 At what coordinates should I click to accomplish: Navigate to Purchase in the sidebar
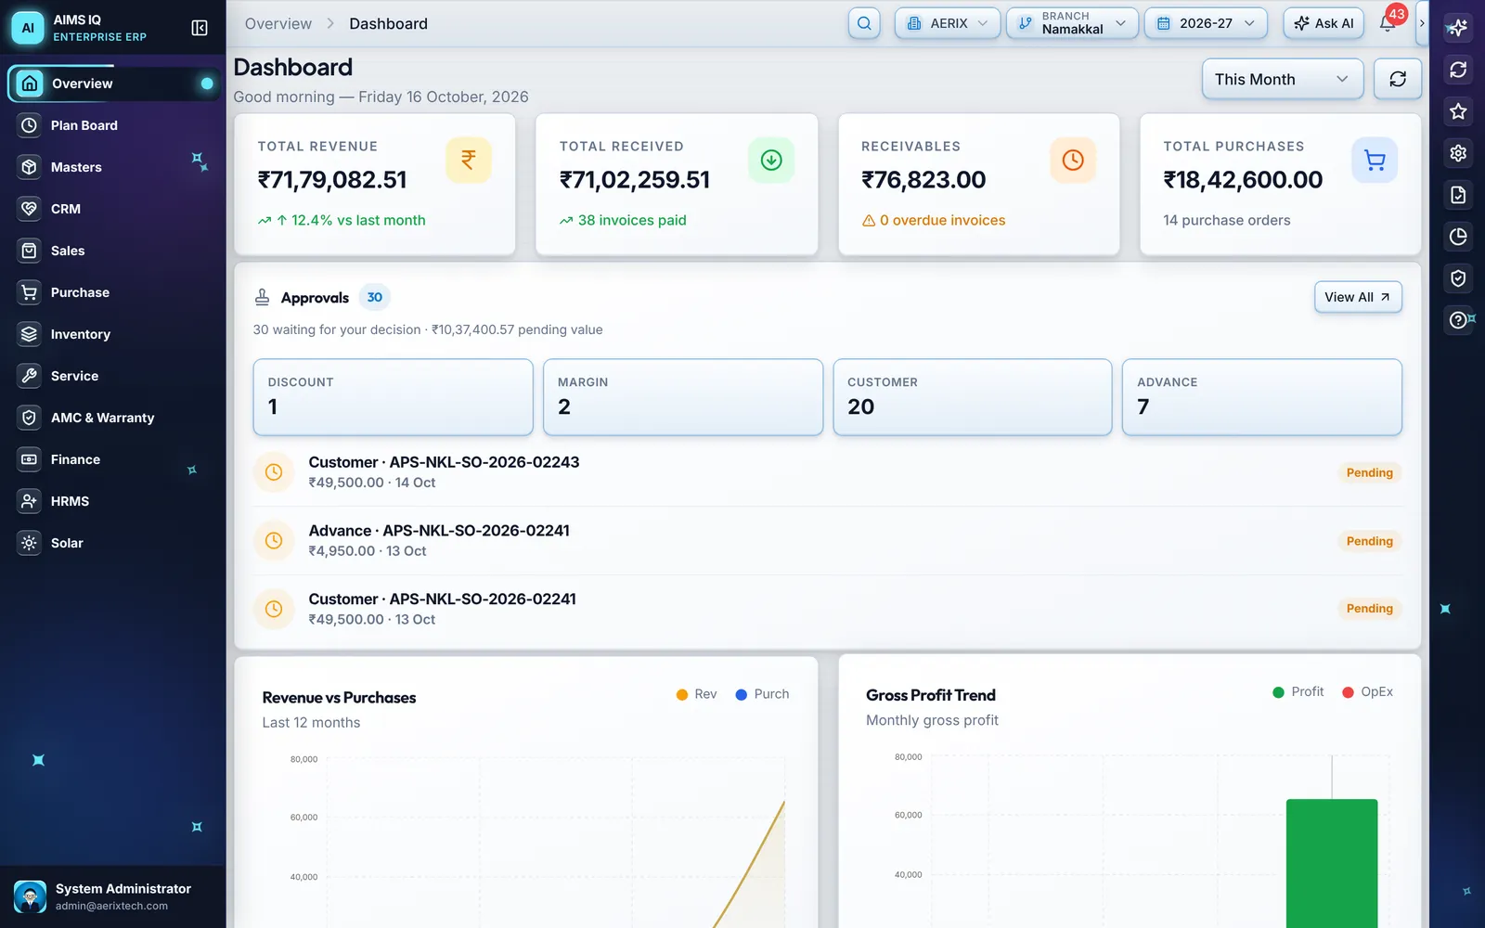pyautogui.click(x=113, y=292)
